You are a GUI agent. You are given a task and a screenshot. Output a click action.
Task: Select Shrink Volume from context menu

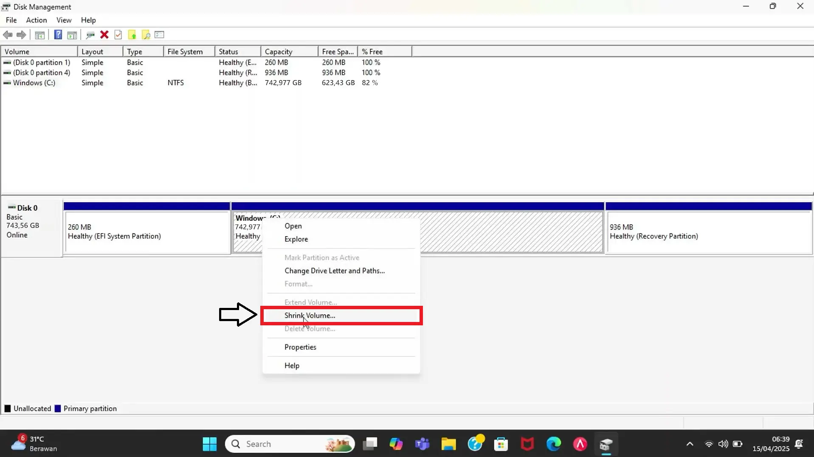[x=310, y=316]
